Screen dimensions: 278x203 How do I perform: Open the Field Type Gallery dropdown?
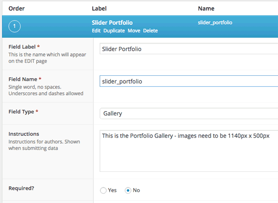point(189,114)
